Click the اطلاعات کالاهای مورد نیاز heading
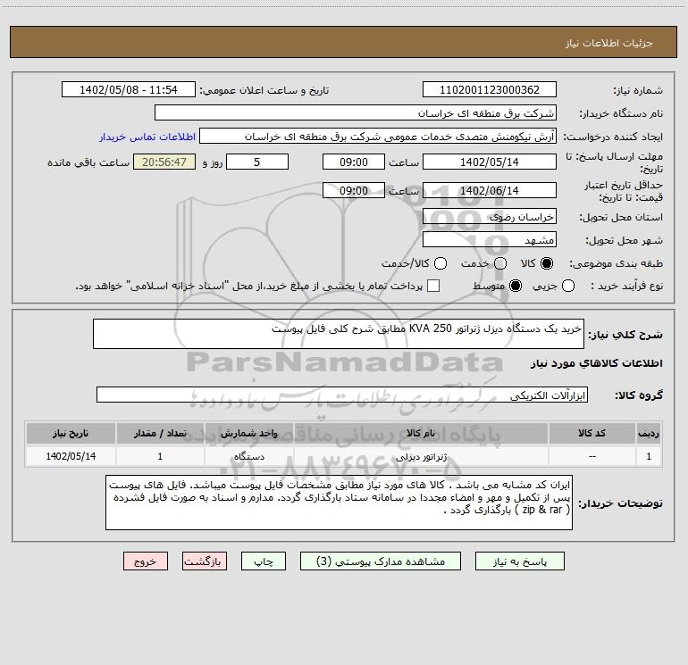Viewport: 688px width, 665px height. pos(597,363)
